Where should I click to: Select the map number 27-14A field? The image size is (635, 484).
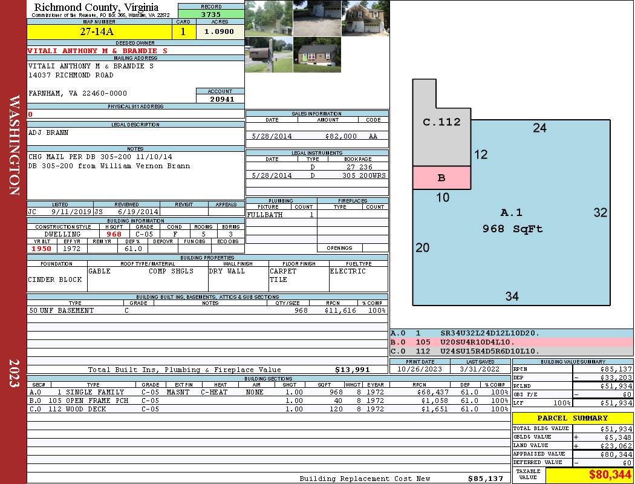pyautogui.click(x=100, y=31)
